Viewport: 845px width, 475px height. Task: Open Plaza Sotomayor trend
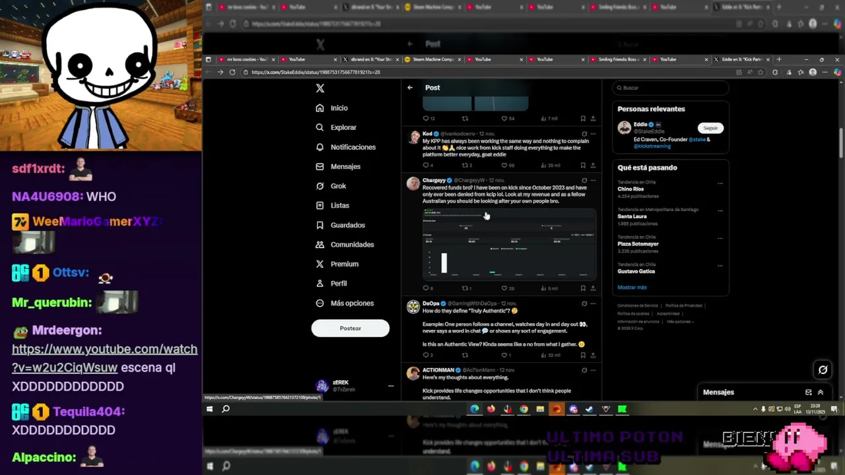[638, 244]
